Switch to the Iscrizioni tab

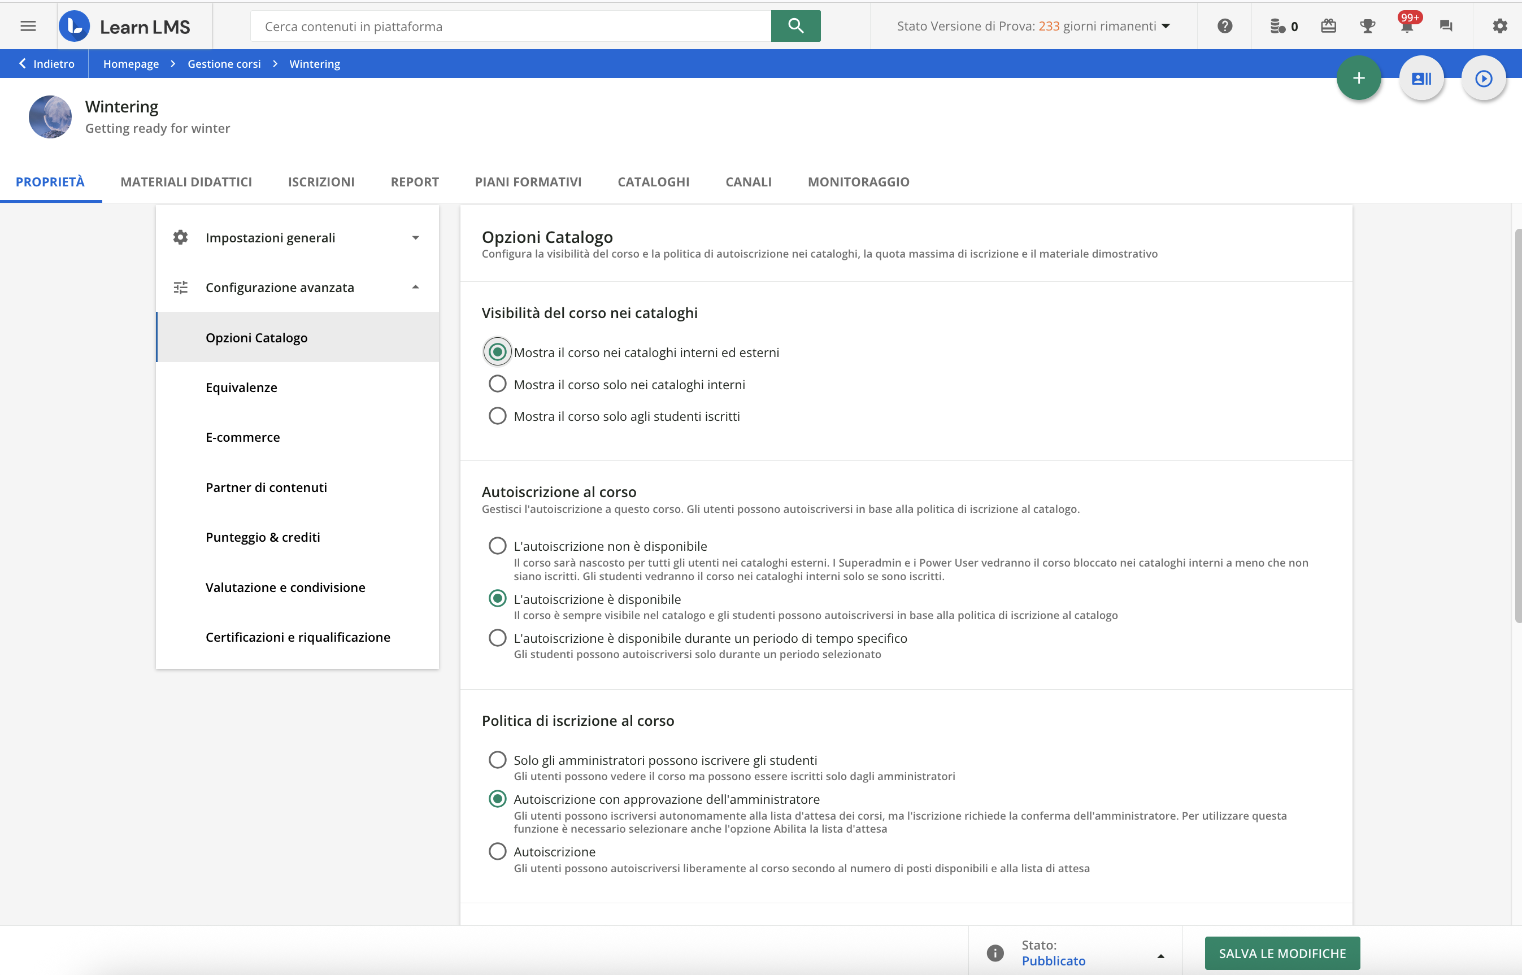click(321, 182)
